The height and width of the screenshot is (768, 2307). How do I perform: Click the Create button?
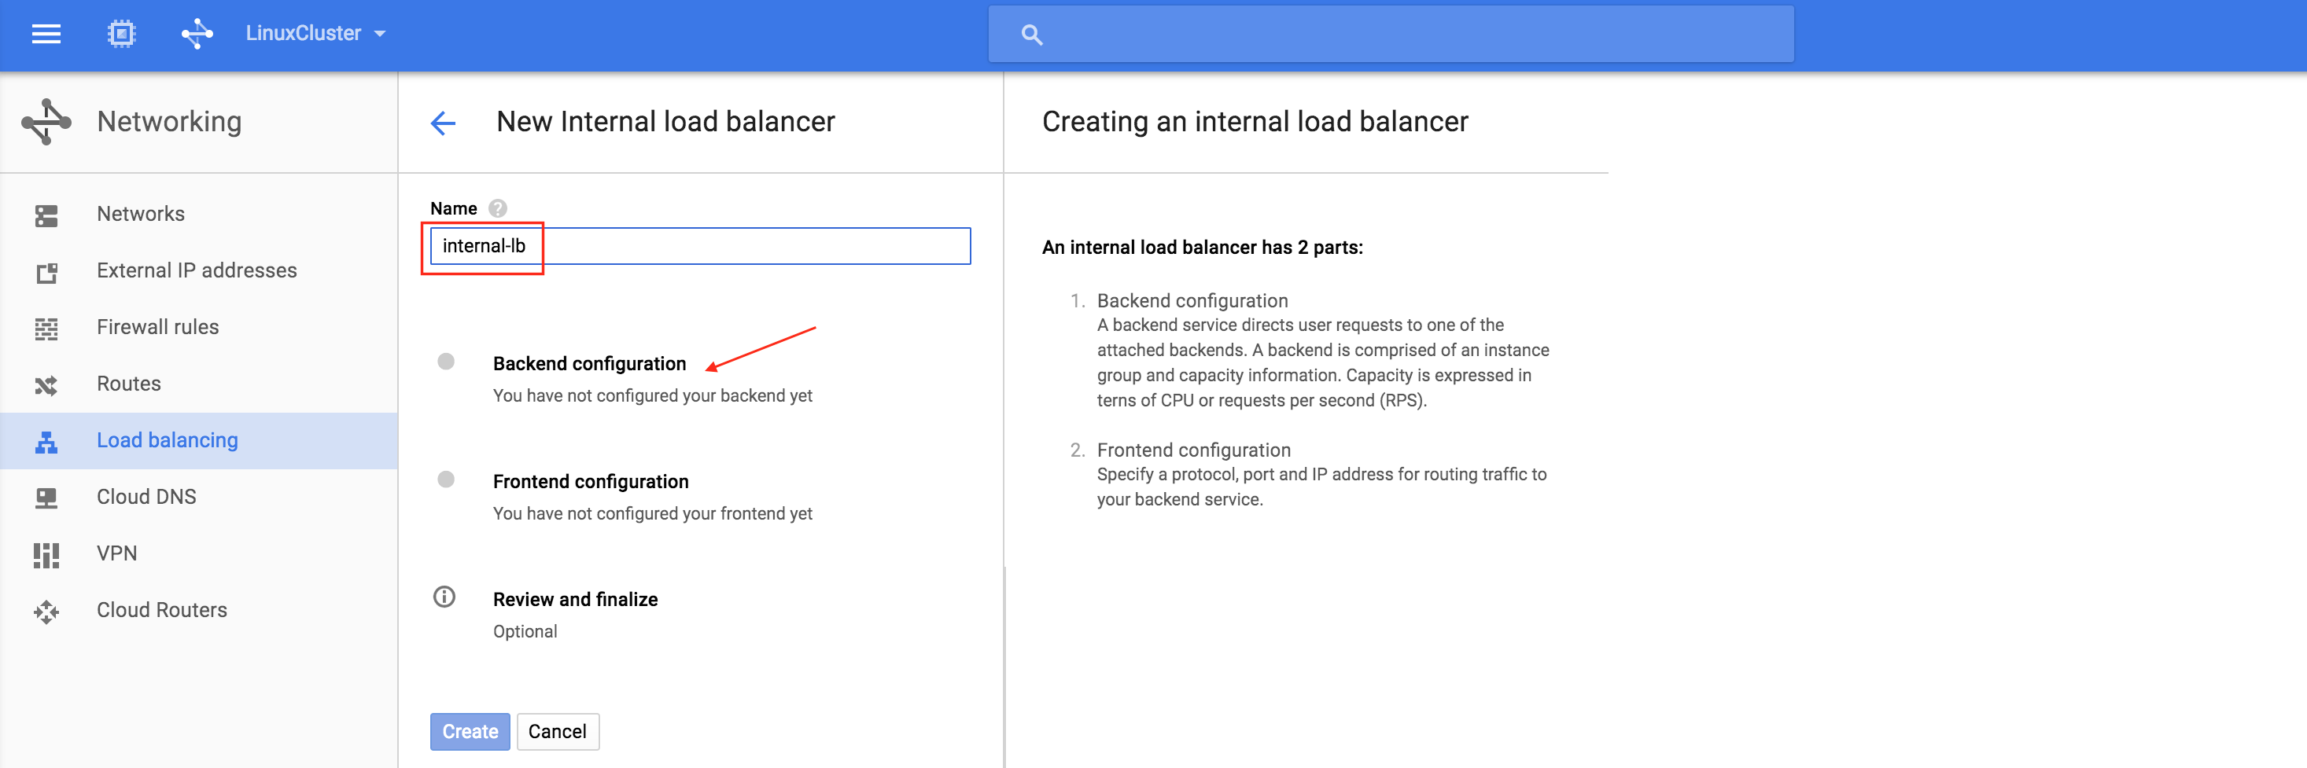tap(470, 732)
